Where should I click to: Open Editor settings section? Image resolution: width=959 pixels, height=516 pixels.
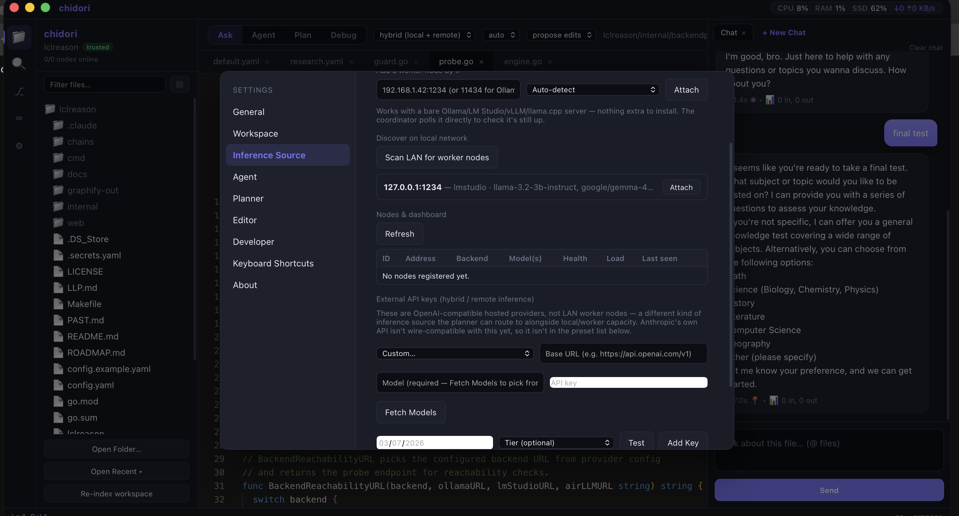pyautogui.click(x=288, y=220)
